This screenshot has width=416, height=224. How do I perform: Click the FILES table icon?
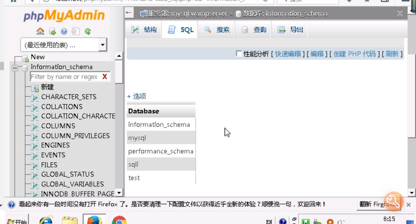coord(35,165)
